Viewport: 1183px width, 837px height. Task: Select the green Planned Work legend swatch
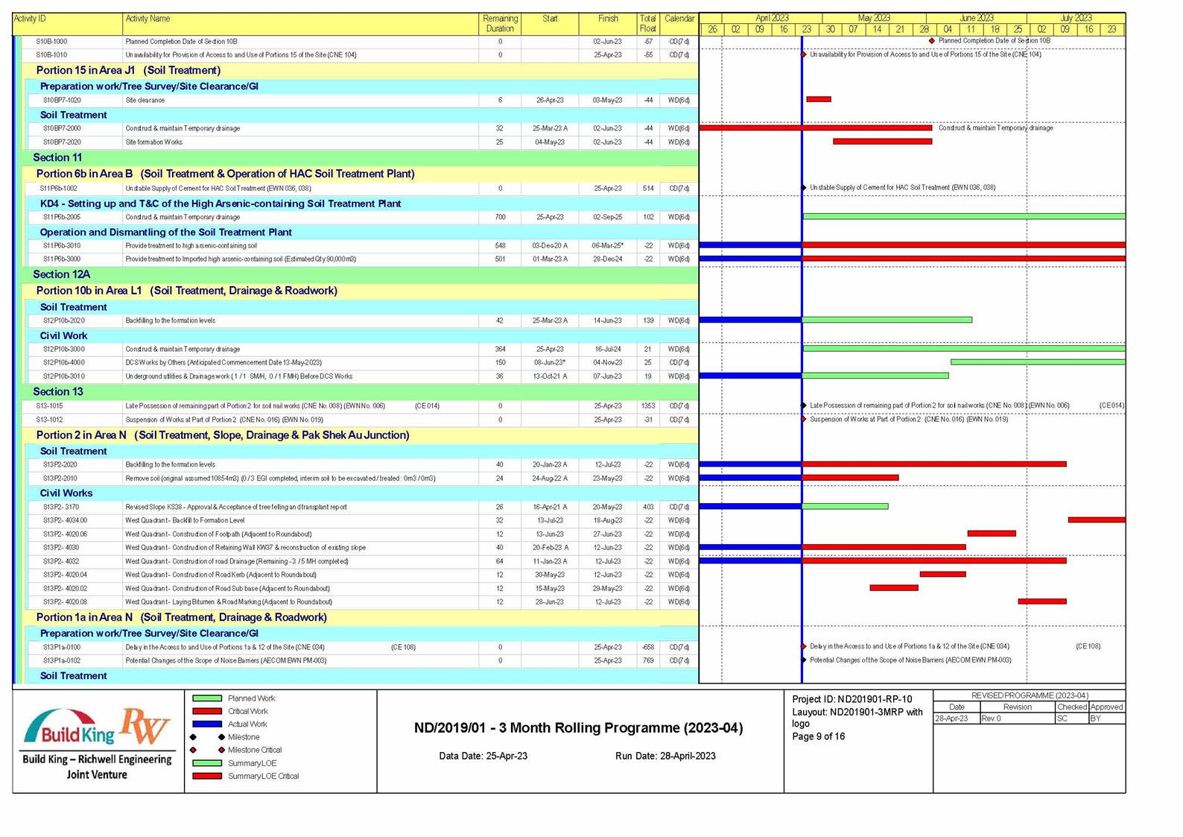207,698
